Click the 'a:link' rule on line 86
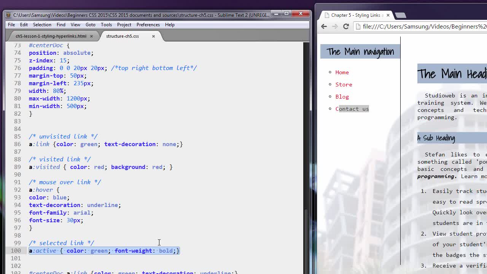This screenshot has height=274, width=487. 106,144
